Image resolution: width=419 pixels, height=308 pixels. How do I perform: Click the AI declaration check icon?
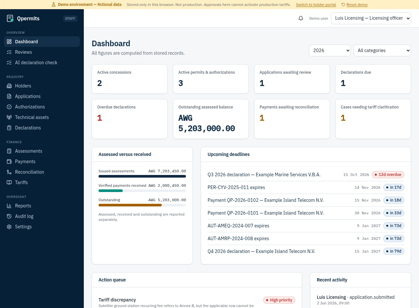9,63
